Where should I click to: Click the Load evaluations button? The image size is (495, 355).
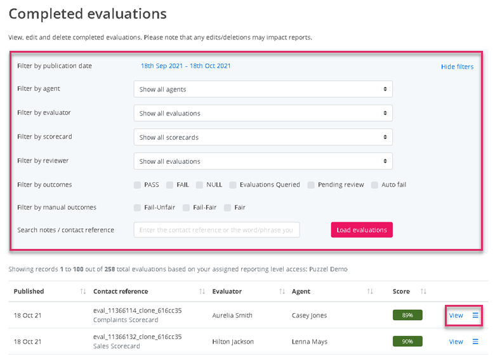pyautogui.click(x=361, y=230)
